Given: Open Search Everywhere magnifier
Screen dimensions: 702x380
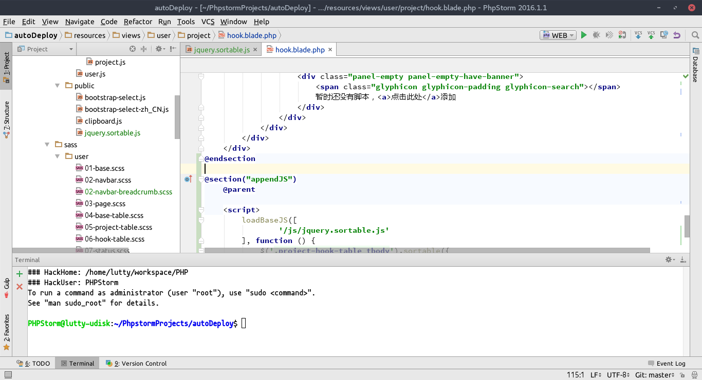Looking at the screenshot, I should coord(695,35).
